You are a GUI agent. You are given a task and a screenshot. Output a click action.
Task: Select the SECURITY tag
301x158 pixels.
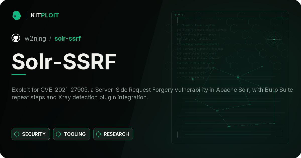[31, 134]
